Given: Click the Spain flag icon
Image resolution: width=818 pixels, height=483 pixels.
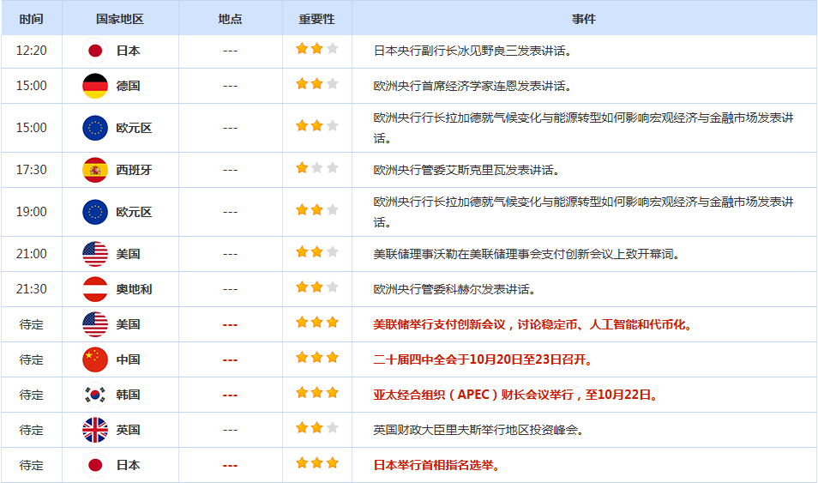Looking at the screenshot, I should click(x=95, y=170).
